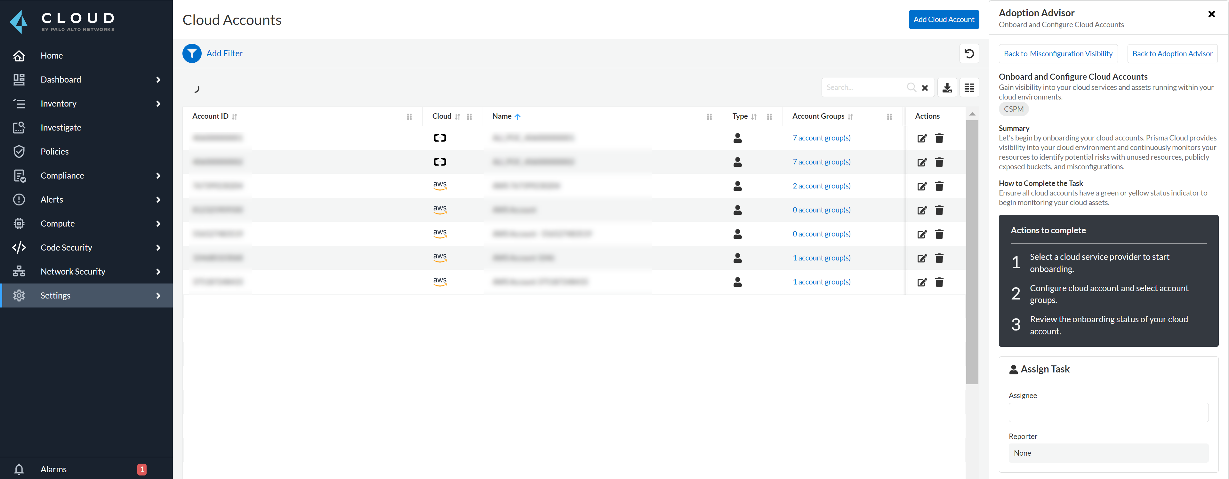1229x479 pixels.
Task: Edit the second 0 account group(s) AWS row
Action: [x=922, y=234]
